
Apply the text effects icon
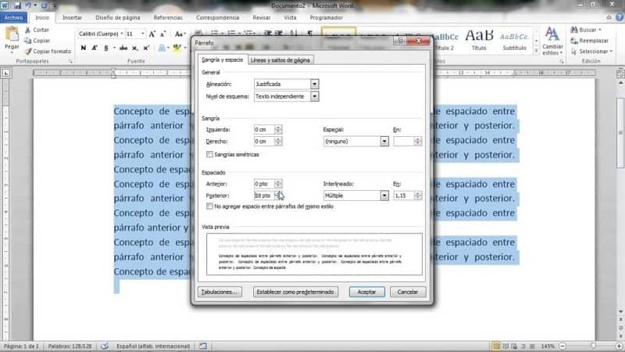(162, 48)
